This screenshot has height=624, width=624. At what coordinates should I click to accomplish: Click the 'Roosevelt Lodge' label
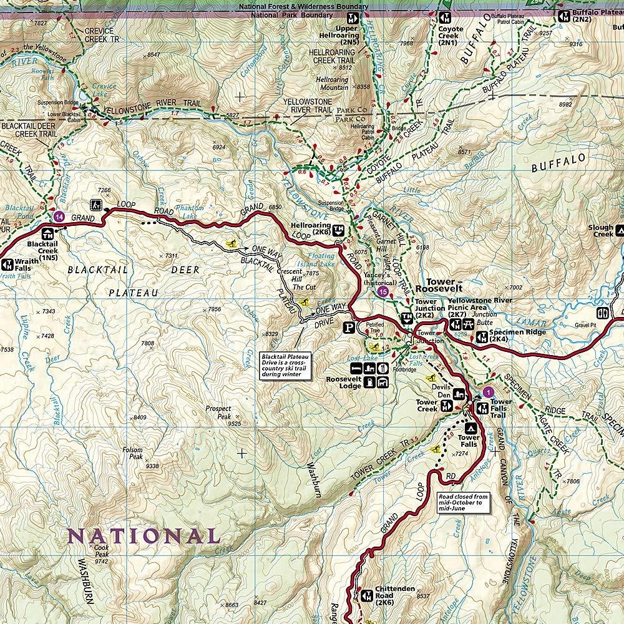tap(343, 383)
